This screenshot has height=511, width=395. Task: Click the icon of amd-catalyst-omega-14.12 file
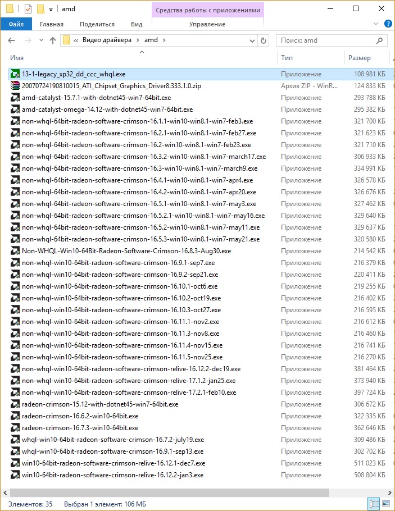(15, 109)
